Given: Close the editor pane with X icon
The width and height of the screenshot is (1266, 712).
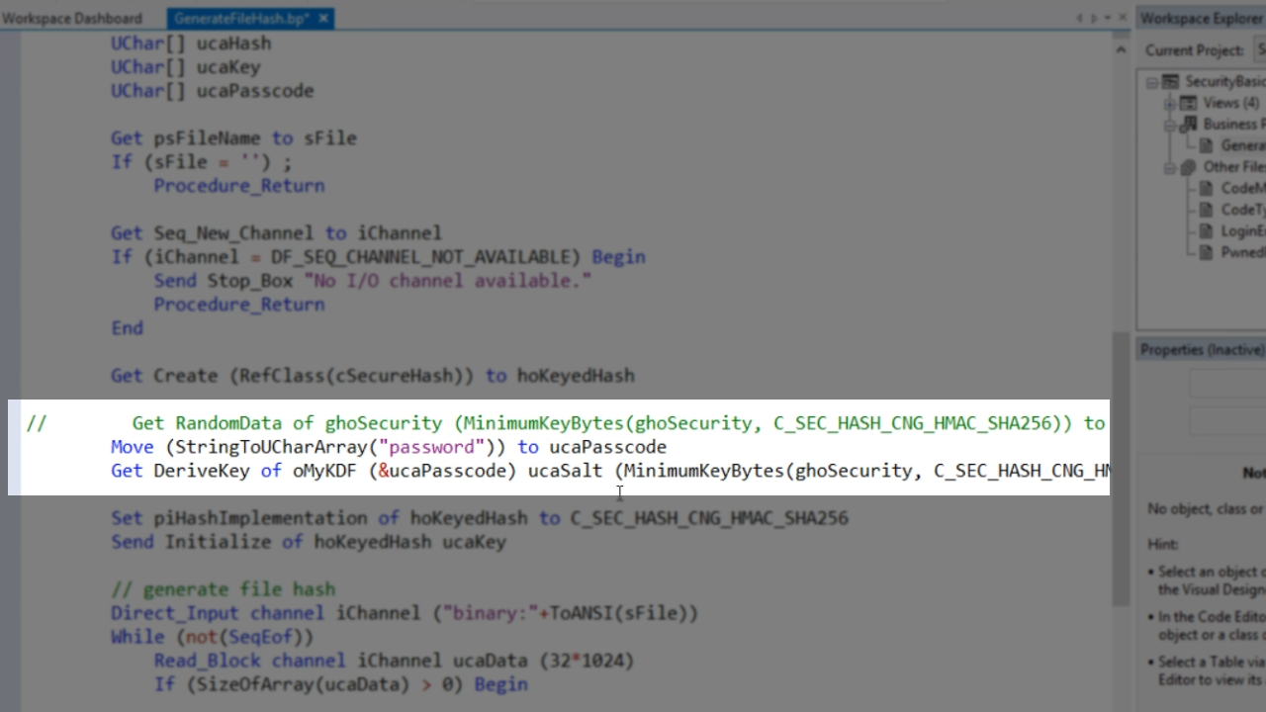Looking at the screenshot, I should (x=1121, y=18).
